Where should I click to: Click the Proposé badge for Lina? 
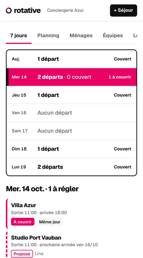pos(22,254)
